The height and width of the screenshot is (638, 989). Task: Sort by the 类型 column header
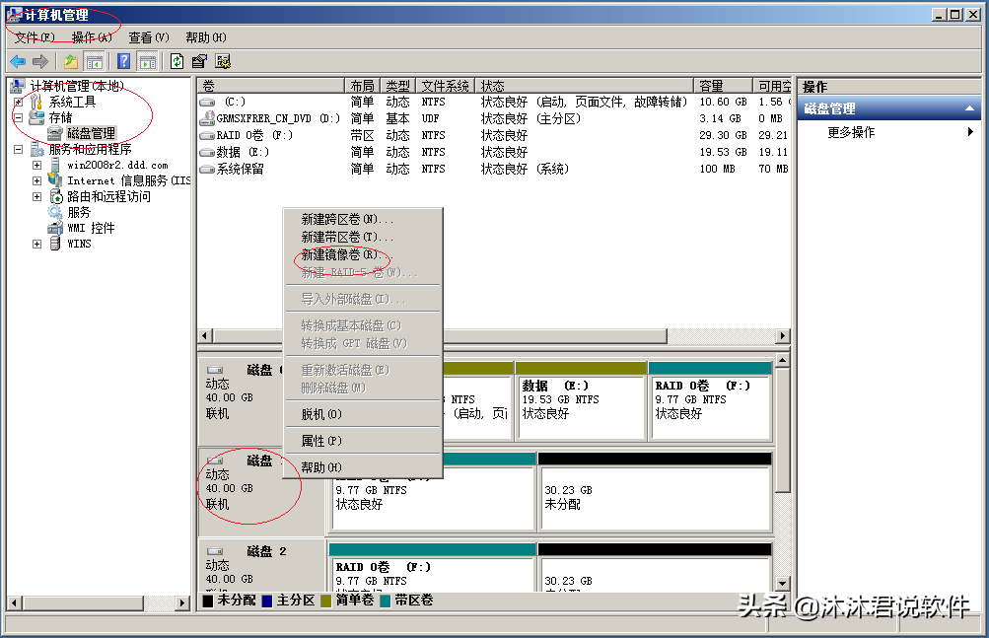point(398,86)
